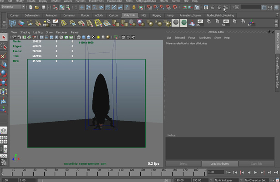Open viewport Renderer menu

point(61,32)
